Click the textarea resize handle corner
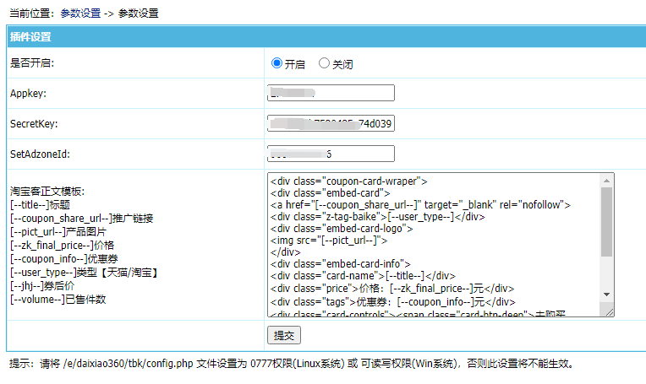The height and width of the screenshot is (384, 646). tap(609, 311)
